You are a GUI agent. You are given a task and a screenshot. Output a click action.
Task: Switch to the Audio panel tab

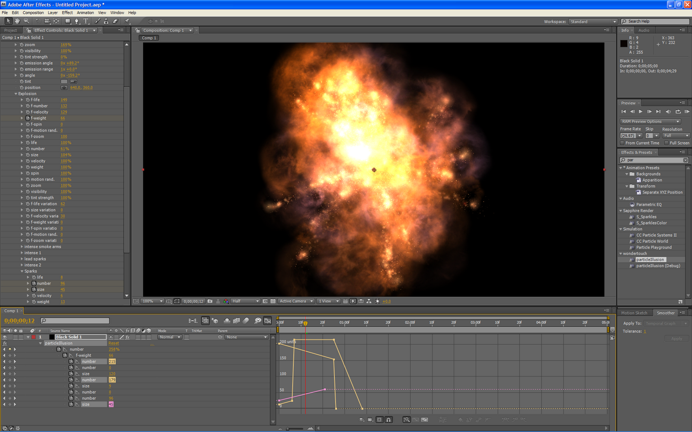click(x=644, y=30)
